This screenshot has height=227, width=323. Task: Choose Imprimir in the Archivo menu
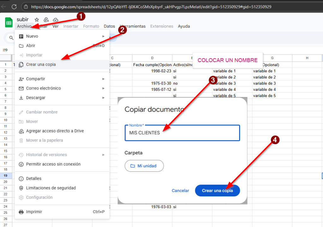click(x=34, y=212)
